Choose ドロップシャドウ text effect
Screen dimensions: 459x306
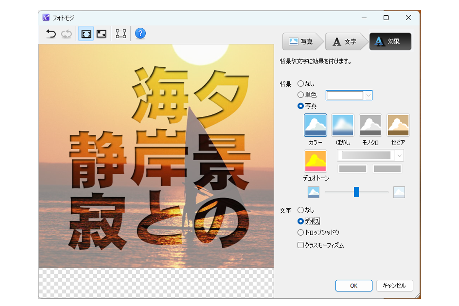[x=301, y=233]
